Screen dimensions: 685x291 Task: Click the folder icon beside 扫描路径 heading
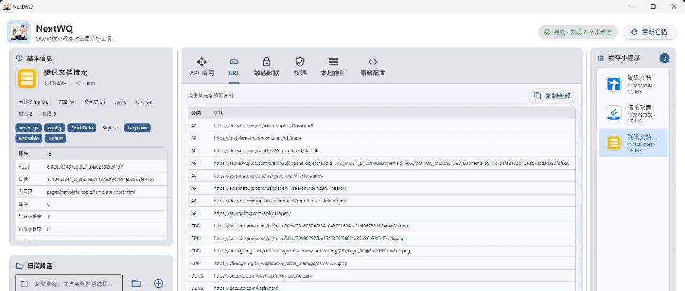[19, 265]
